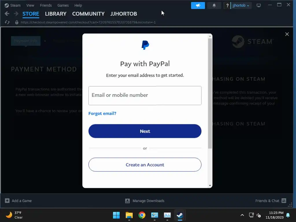Click the padlock security icon
Image resolution: width=296 pixels, height=222 pixels.
[x=16, y=22]
